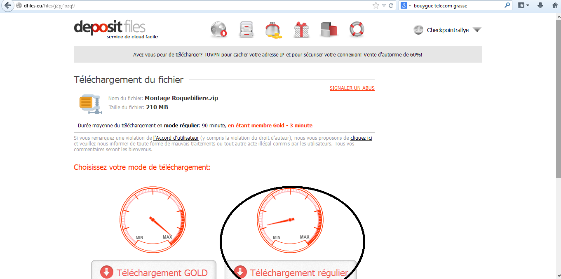This screenshot has width=561, height=279.
Task: Click the SIGNALER UN ABUS link
Action: (352, 88)
